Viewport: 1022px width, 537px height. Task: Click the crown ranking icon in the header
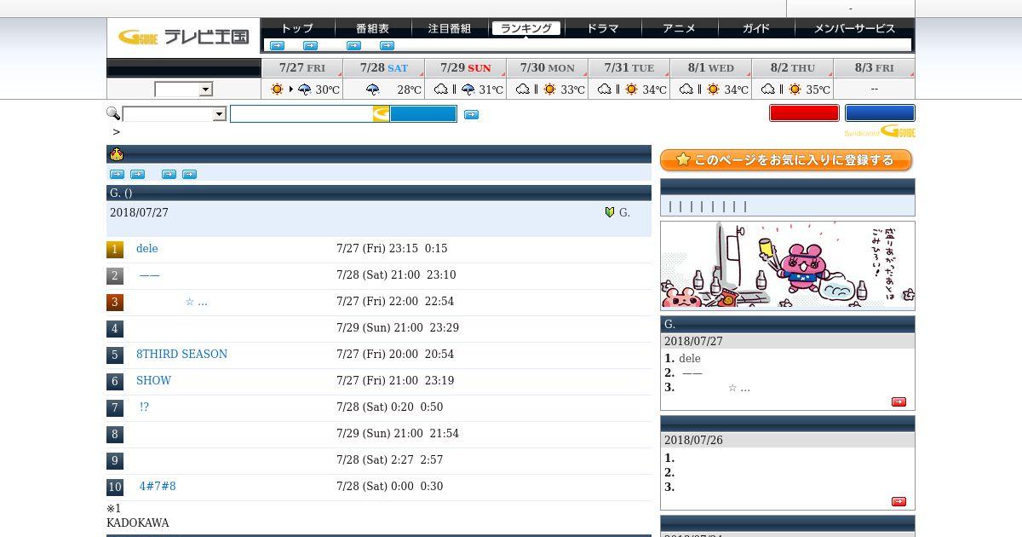click(117, 154)
